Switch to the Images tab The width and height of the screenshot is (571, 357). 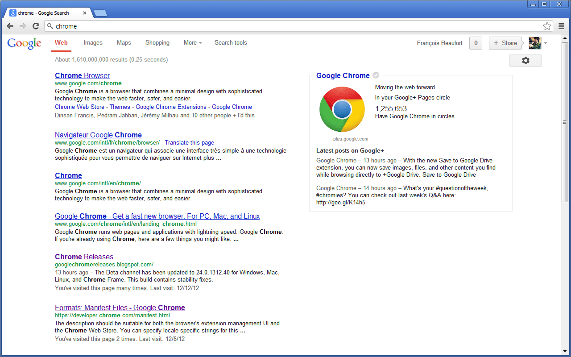point(93,43)
